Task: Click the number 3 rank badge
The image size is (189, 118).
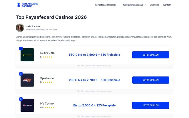Action: (21, 99)
